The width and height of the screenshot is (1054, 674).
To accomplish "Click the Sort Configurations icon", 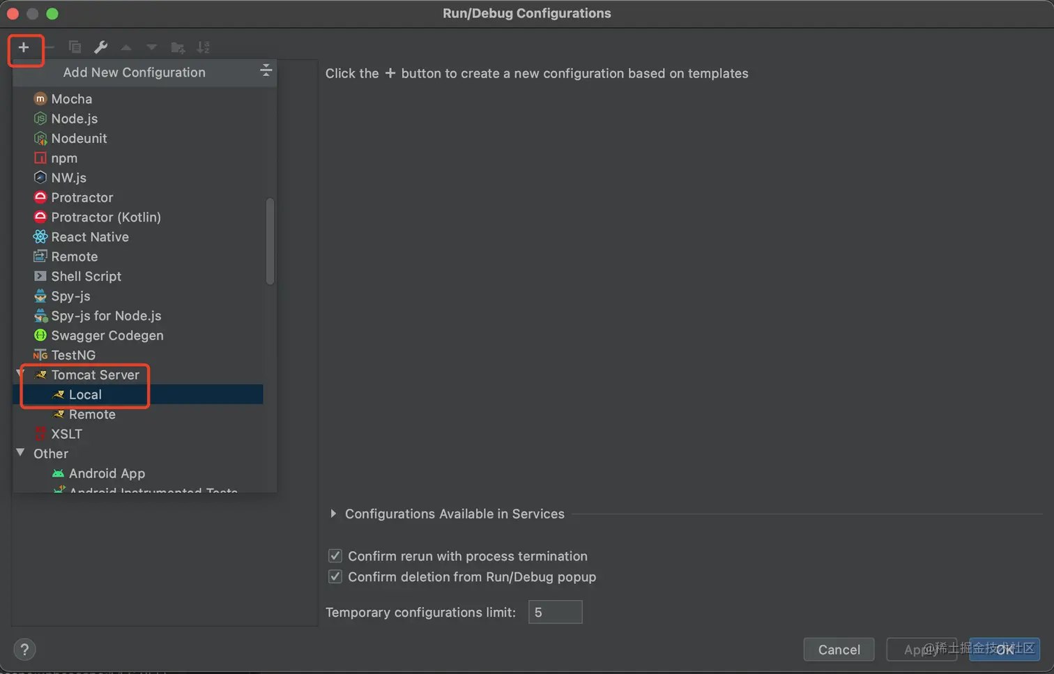I will point(203,47).
